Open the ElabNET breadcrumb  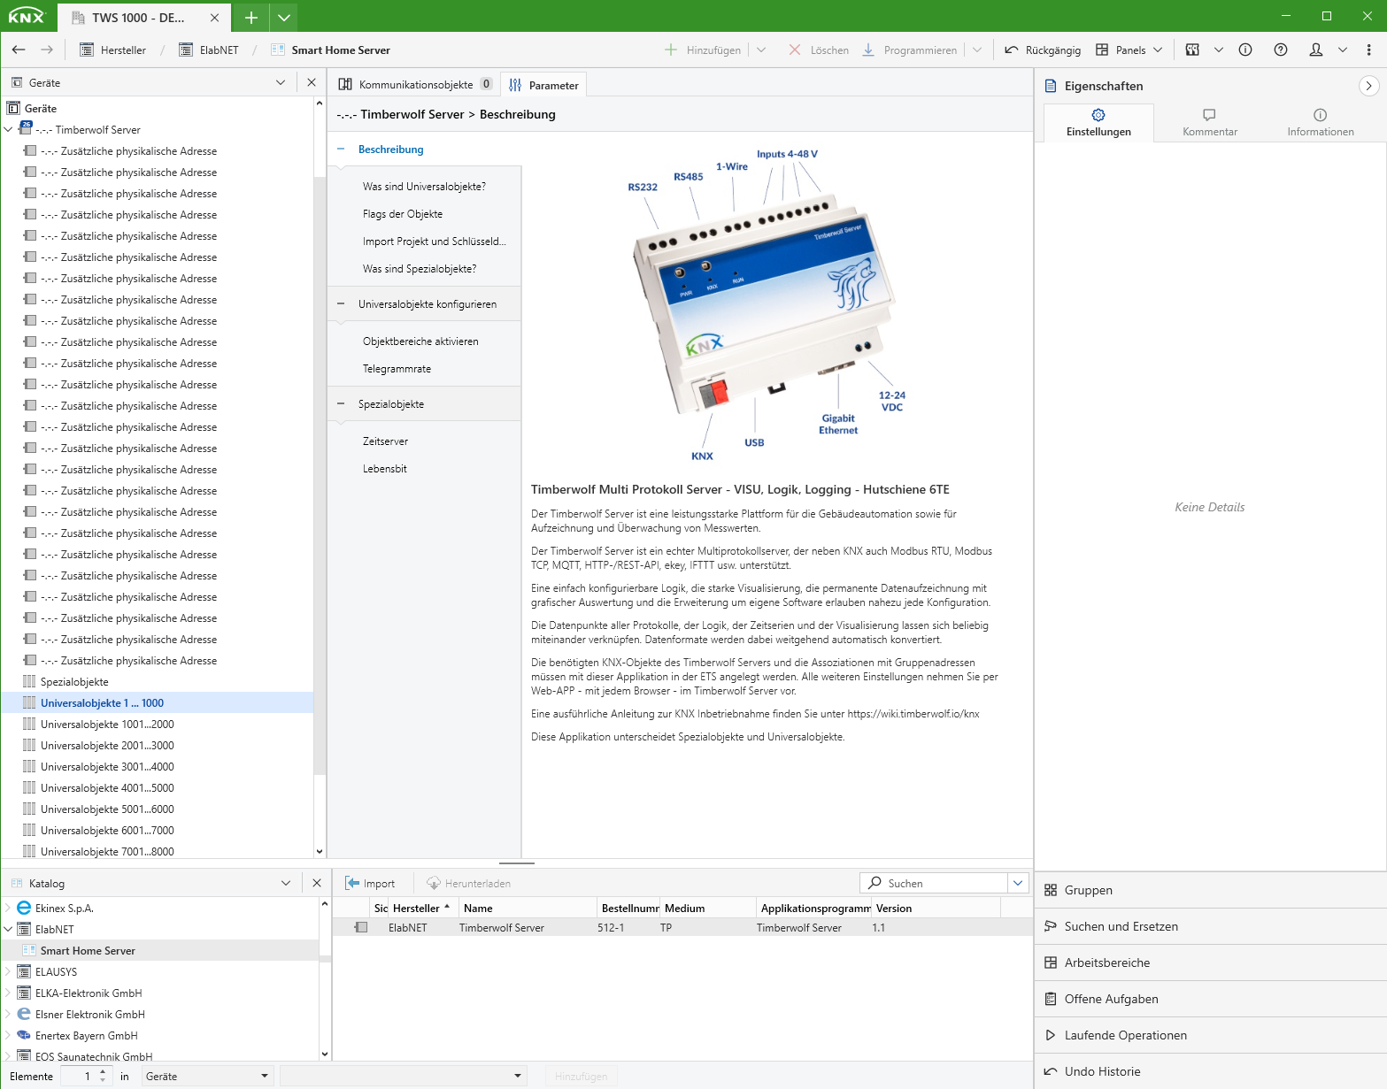click(x=209, y=50)
